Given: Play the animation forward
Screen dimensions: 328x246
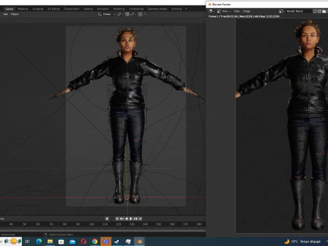Looking at the screenshot, I should pyautogui.click(x=131, y=219).
